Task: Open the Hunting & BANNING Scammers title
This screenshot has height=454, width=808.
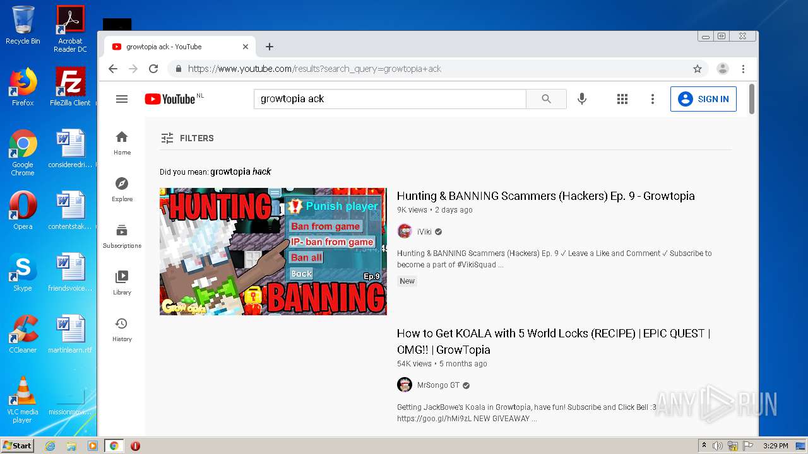Action: coord(545,196)
